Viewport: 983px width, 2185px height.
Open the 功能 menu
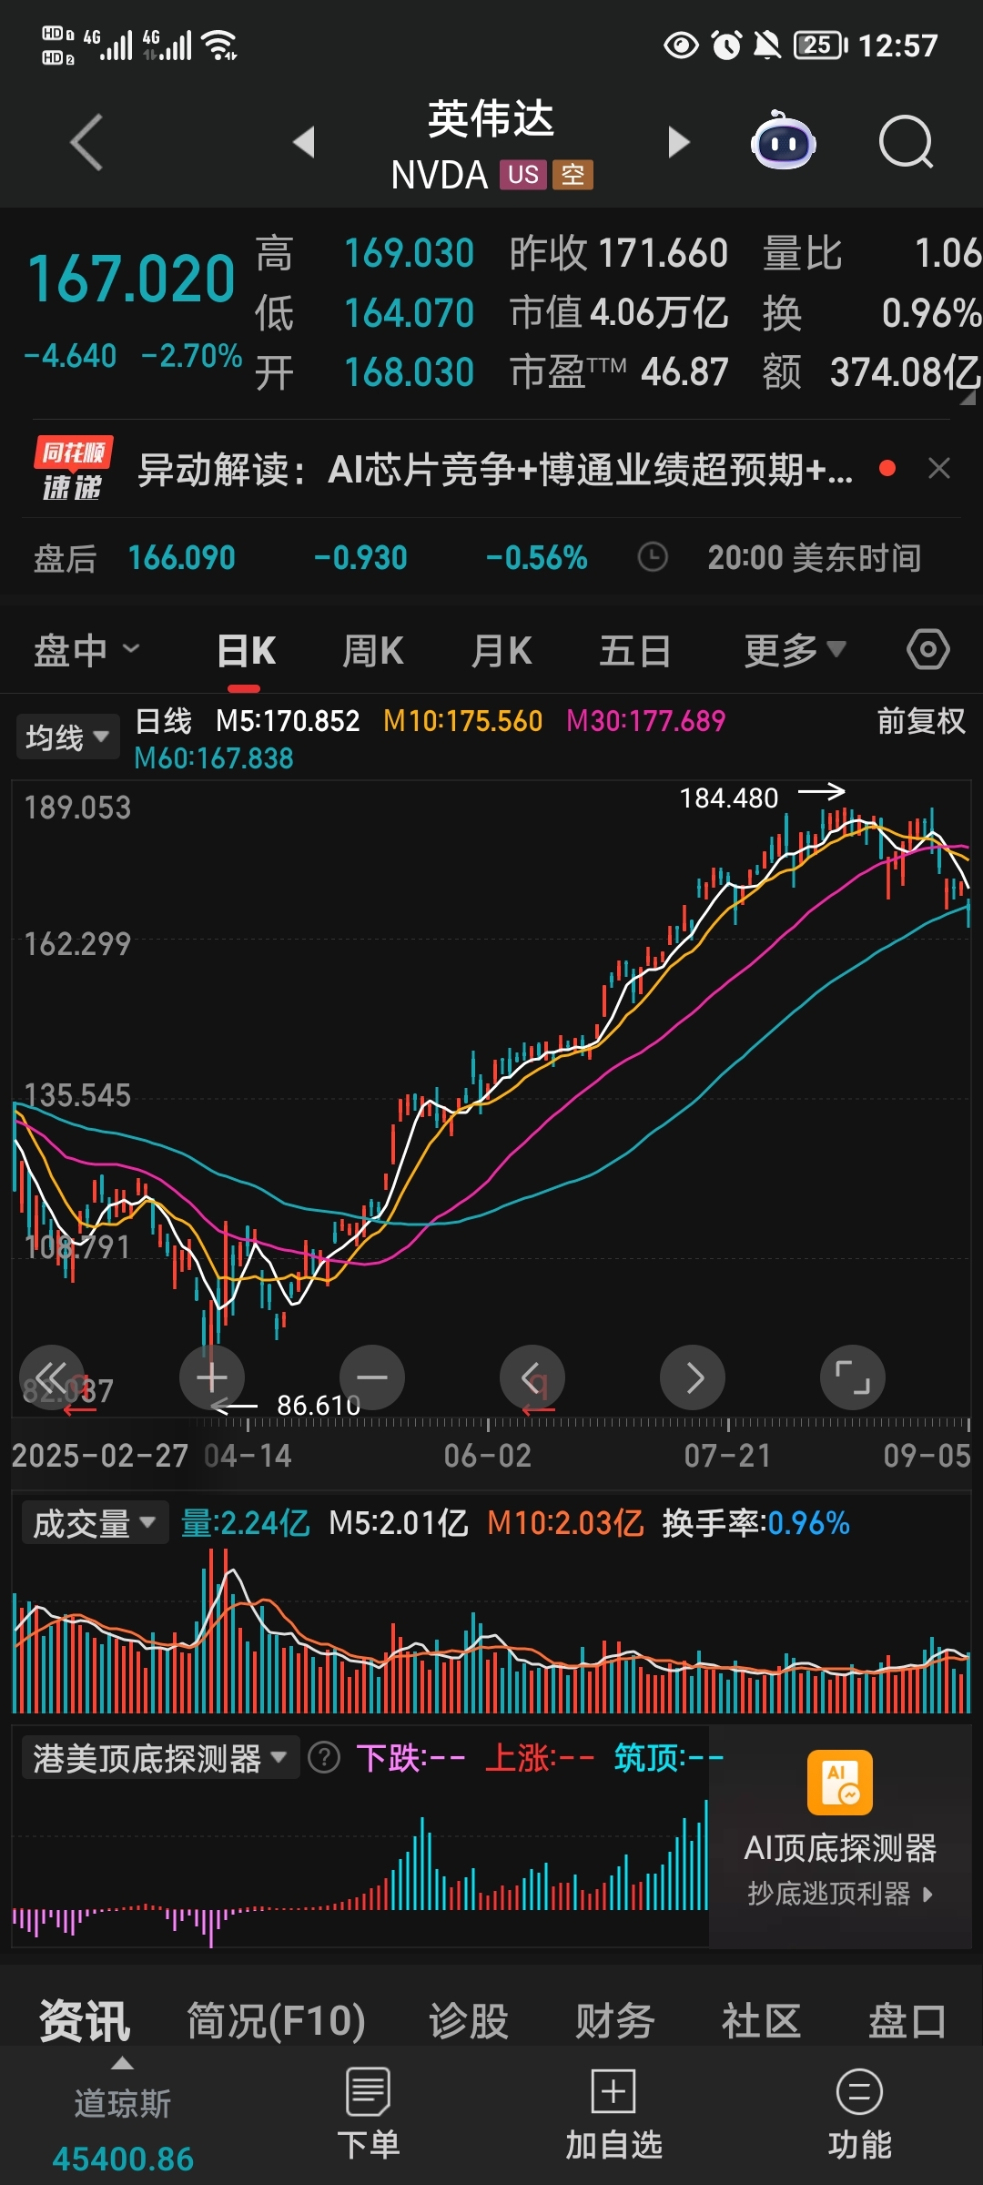[859, 2114]
